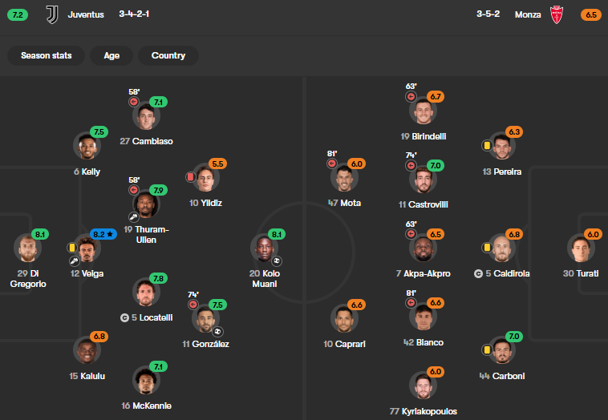Screen dimensions: 608x420
Task: Click captain badge next to Caldirola
Action: pos(478,274)
